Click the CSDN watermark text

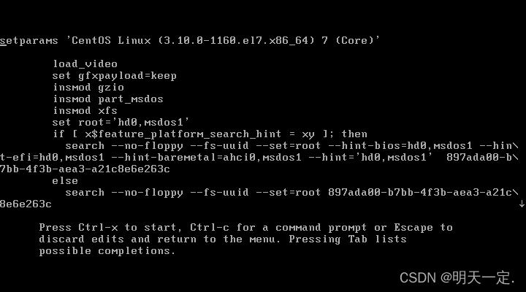[x=457, y=277]
